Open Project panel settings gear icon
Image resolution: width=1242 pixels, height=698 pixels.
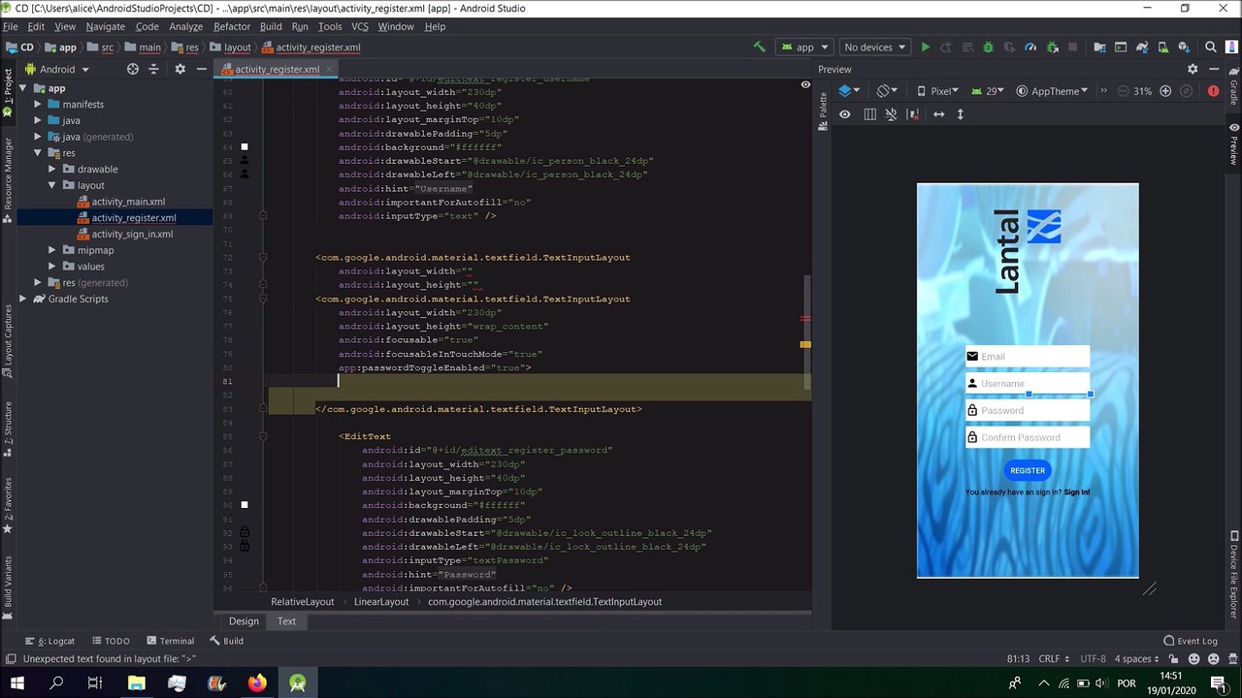pyautogui.click(x=180, y=69)
